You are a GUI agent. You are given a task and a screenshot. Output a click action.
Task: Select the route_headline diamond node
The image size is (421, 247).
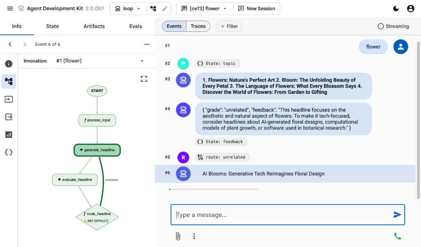point(97,217)
